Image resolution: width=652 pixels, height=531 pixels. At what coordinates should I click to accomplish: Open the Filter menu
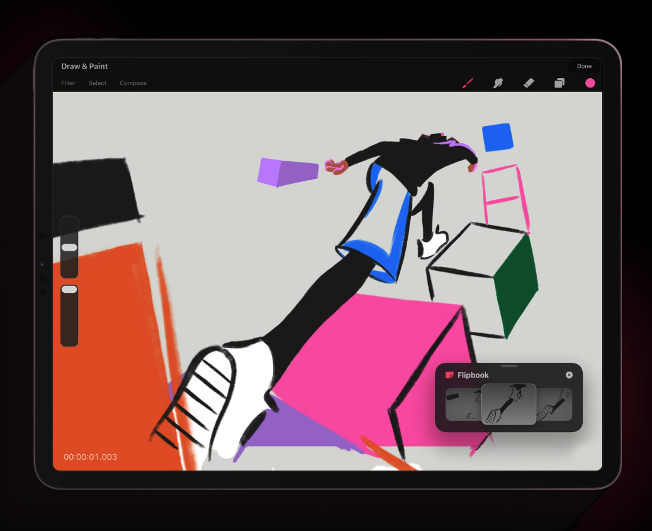point(68,83)
